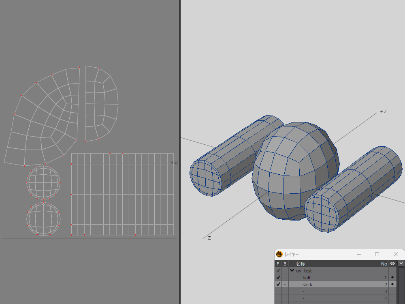This screenshot has height=304, width=405.
Task: Select the ball layer
Action: 306,278
